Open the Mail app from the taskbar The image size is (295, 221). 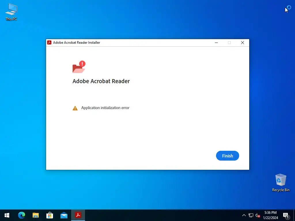pos(64,215)
